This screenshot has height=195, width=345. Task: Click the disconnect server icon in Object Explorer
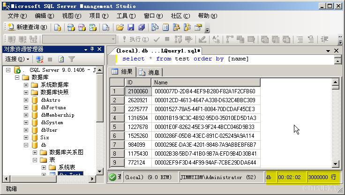click(39, 59)
